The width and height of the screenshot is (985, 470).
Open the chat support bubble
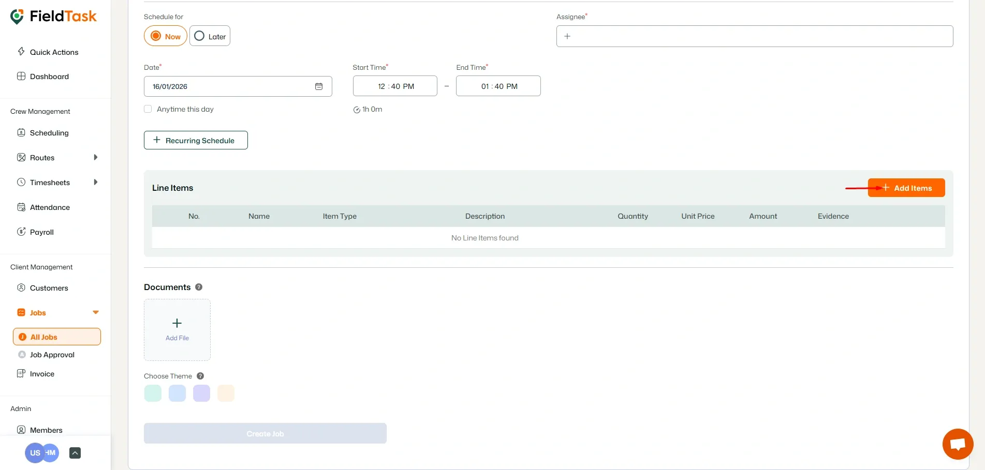[x=957, y=444]
